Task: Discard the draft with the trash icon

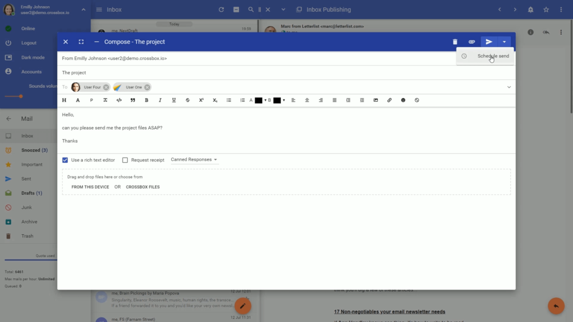Action: coord(455,42)
